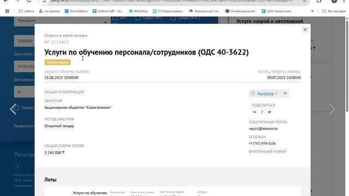Click the 'От' input field
The width and height of the screenshot is (349, 196).
click(x=24, y=92)
